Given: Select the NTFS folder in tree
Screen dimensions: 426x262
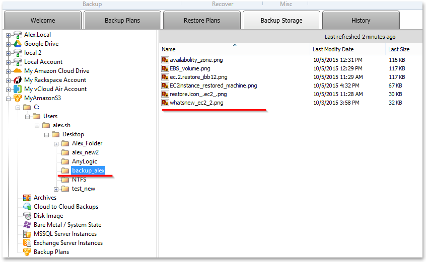Looking at the screenshot, I should (x=79, y=180).
